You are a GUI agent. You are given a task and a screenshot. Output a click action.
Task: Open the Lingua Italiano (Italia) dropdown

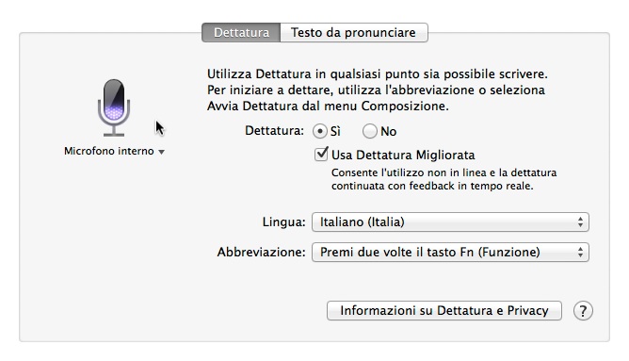point(450,222)
